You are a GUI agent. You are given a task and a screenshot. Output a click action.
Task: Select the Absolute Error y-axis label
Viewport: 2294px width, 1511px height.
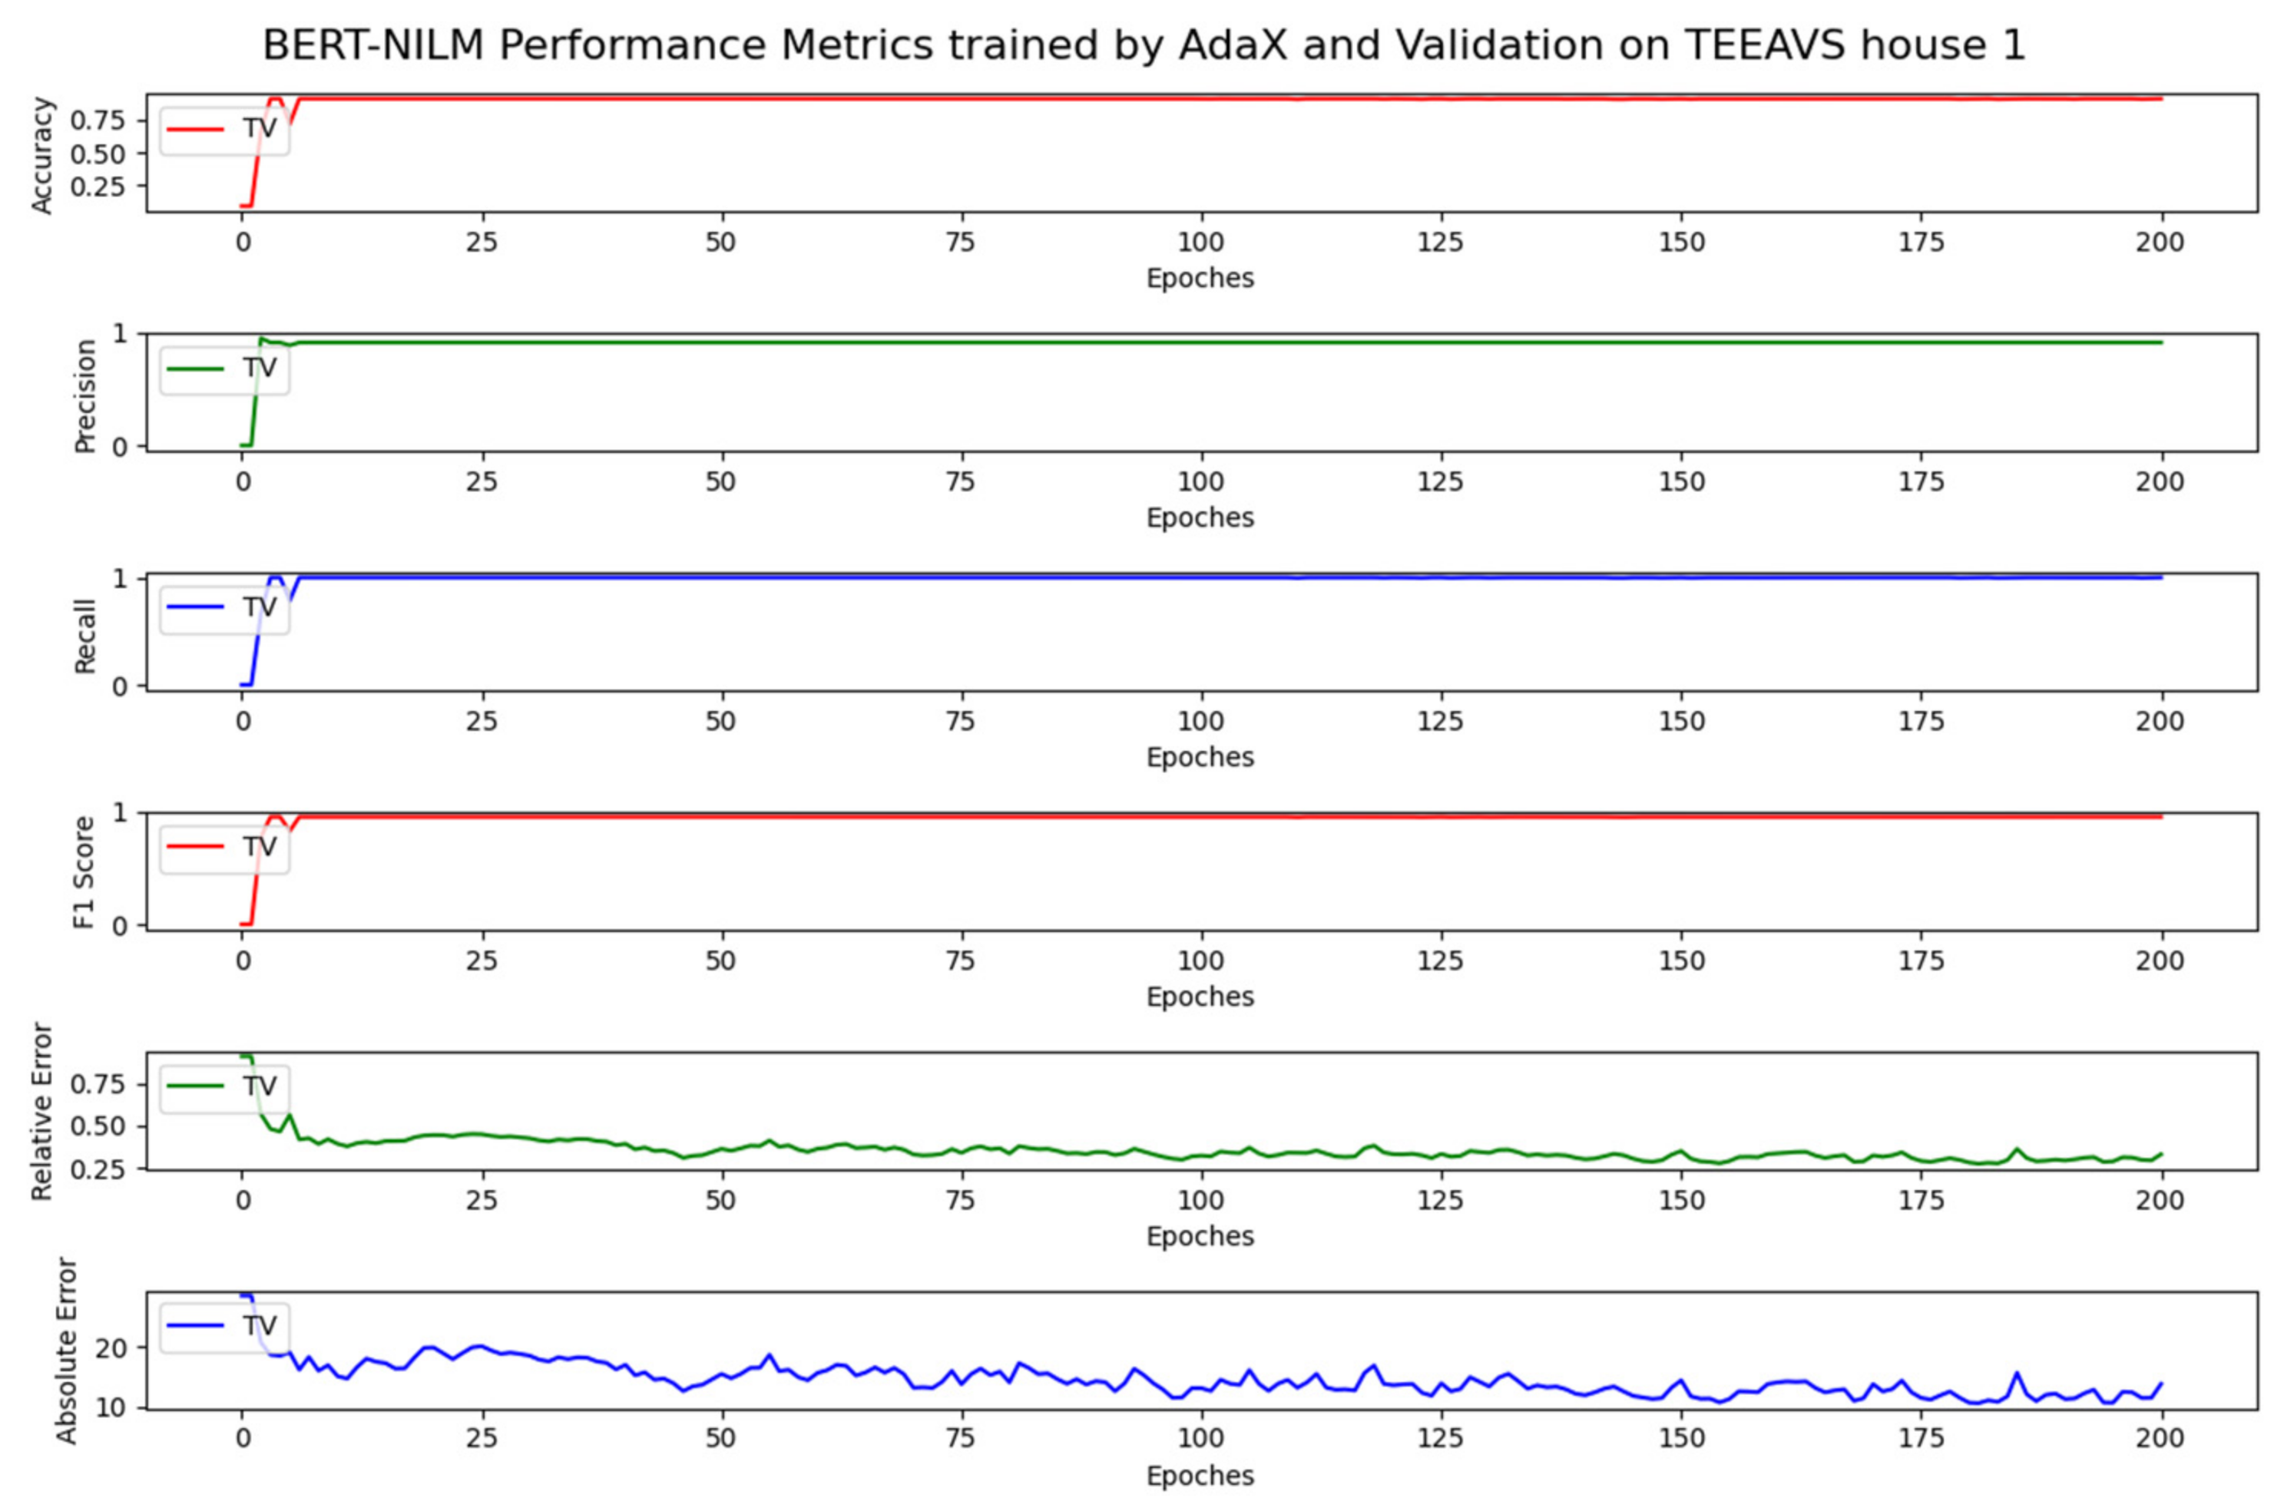(65, 1350)
